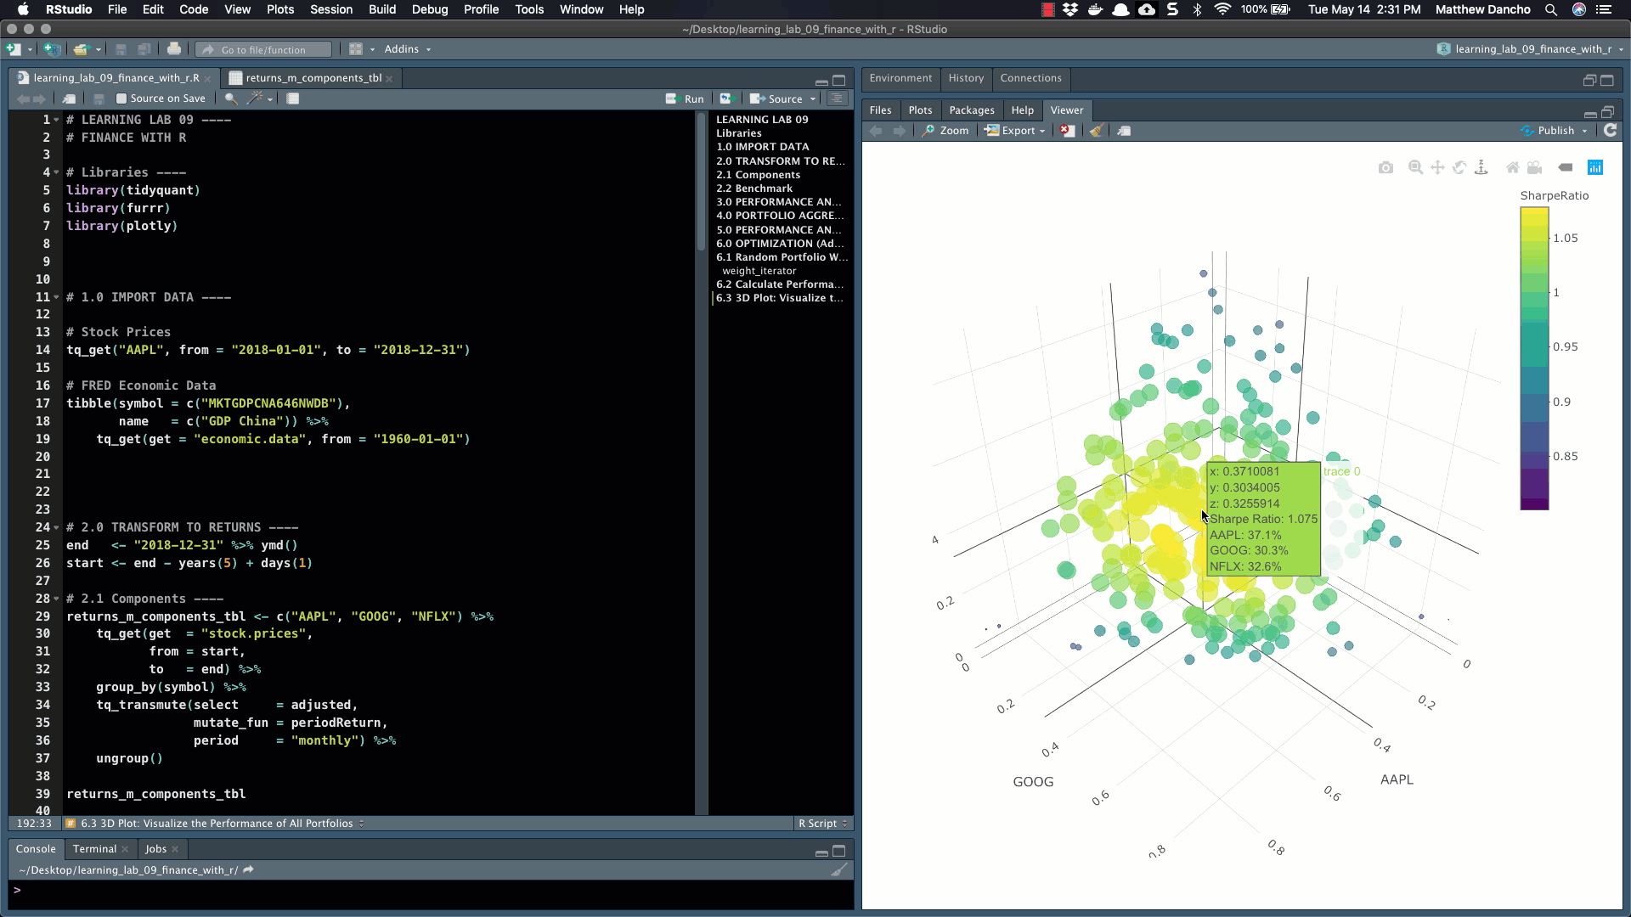This screenshot has width=1631, height=917.
Task: Open the Session menu in menu bar
Action: pos(330,9)
